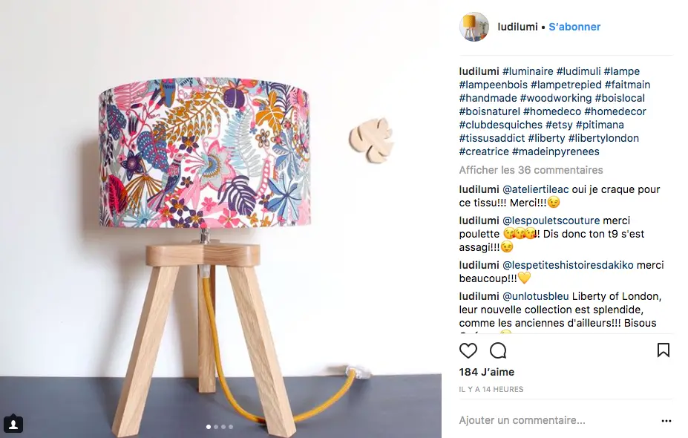Visit the @ateliertileac mention
The width and height of the screenshot is (688, 438).
(535, 189)
